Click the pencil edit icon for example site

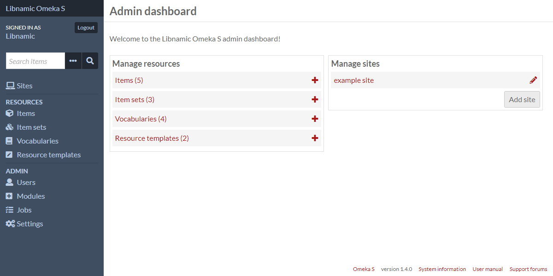(533, 80)
